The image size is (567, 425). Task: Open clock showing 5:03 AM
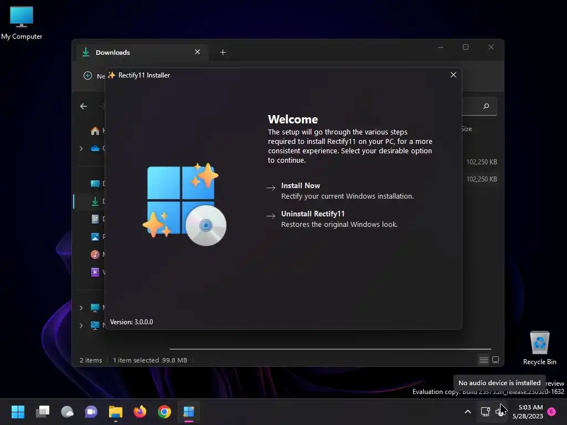pos(528,412)
